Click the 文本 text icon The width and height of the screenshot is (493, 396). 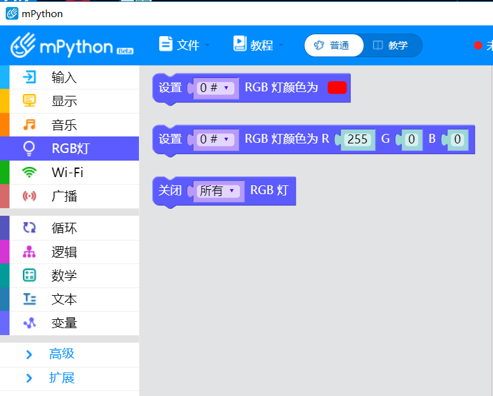click(29, 299)
